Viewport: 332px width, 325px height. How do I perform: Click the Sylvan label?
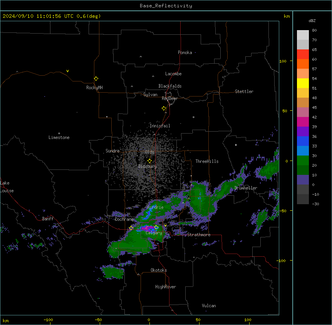tap(150, 95)
